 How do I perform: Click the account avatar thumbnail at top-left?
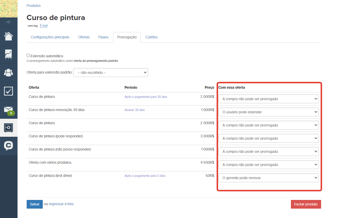(x=9, y=9)
